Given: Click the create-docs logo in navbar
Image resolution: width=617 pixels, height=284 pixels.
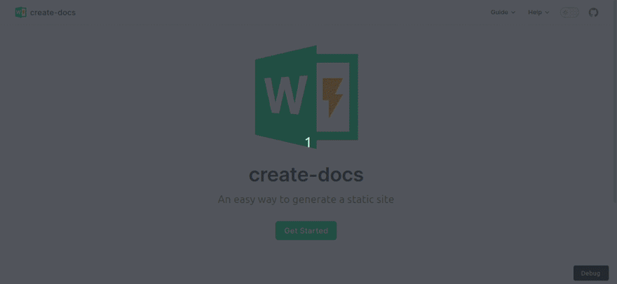Looking at the screenshot, I should [20, 12].
